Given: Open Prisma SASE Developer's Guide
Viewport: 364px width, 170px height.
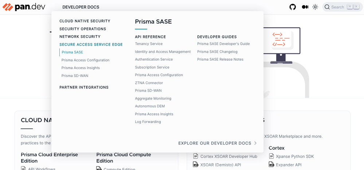Looking at the screenshot, I should click(x=223, y=44).
